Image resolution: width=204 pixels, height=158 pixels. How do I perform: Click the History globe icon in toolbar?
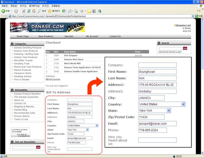pos(64,11)
